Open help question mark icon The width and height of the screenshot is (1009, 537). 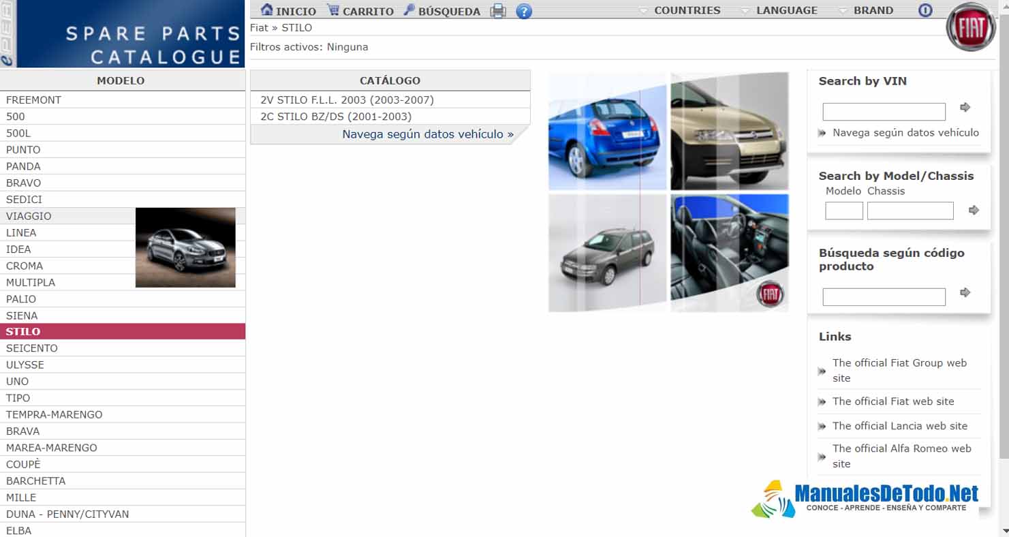[x=524, y=11]
